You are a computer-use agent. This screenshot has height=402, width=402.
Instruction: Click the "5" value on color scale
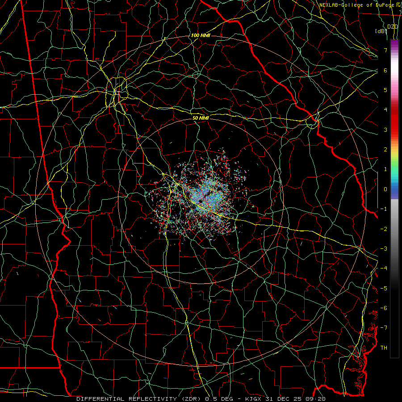point(385,90)
